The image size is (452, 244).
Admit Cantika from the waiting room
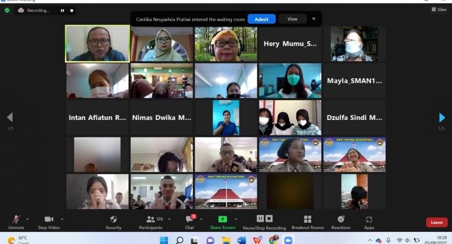pyautogui.click(x=262, y=19)
